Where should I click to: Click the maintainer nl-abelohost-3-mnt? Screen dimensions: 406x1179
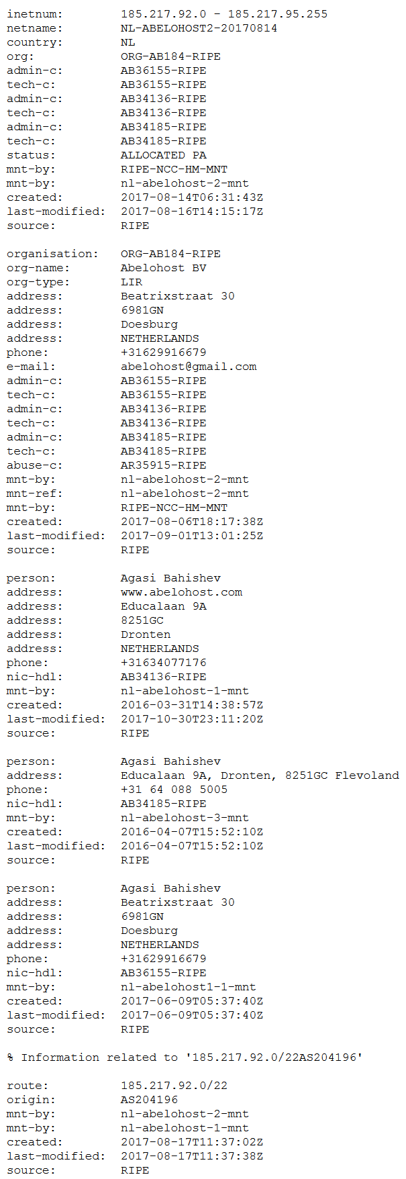click(x=185, y=818)
